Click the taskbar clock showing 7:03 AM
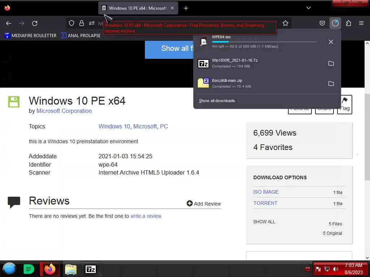Screen dimensions: 370x277 [353, 269]
